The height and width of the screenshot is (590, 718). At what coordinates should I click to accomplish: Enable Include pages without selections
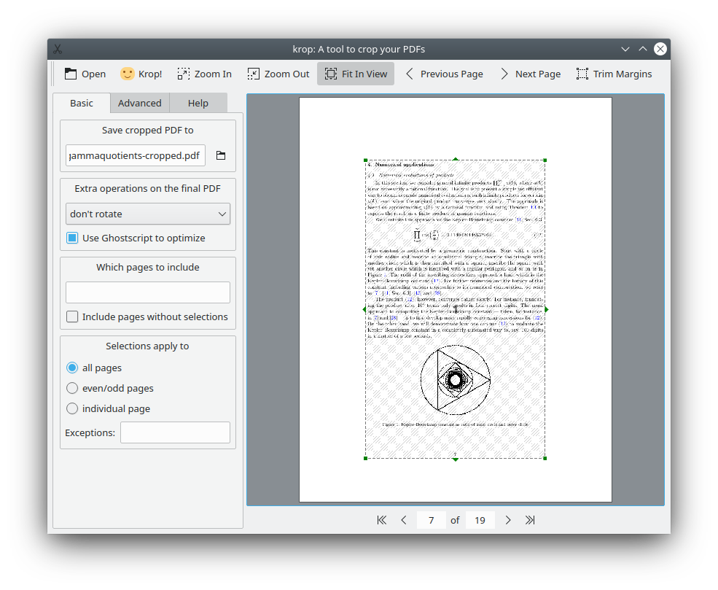tap(72, 317)
